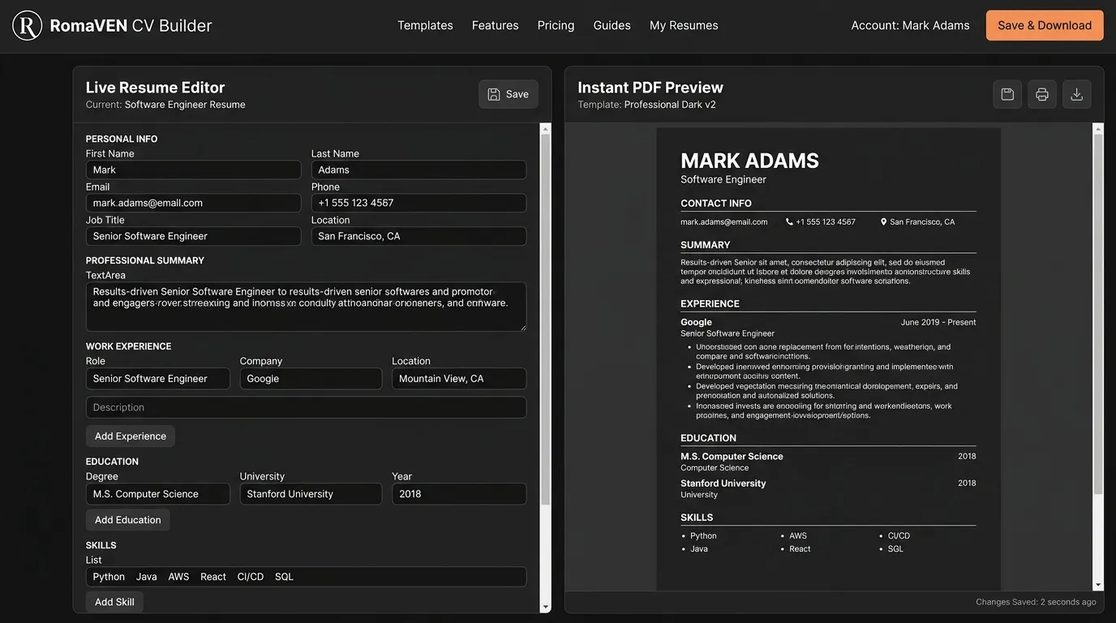Click 'Changes Saved: 2 seconds ago' status

click(1036, 602)
